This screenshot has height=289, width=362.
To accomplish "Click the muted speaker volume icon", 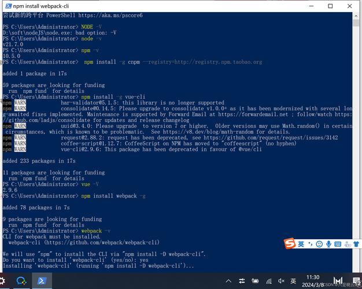I will [281, 281].
